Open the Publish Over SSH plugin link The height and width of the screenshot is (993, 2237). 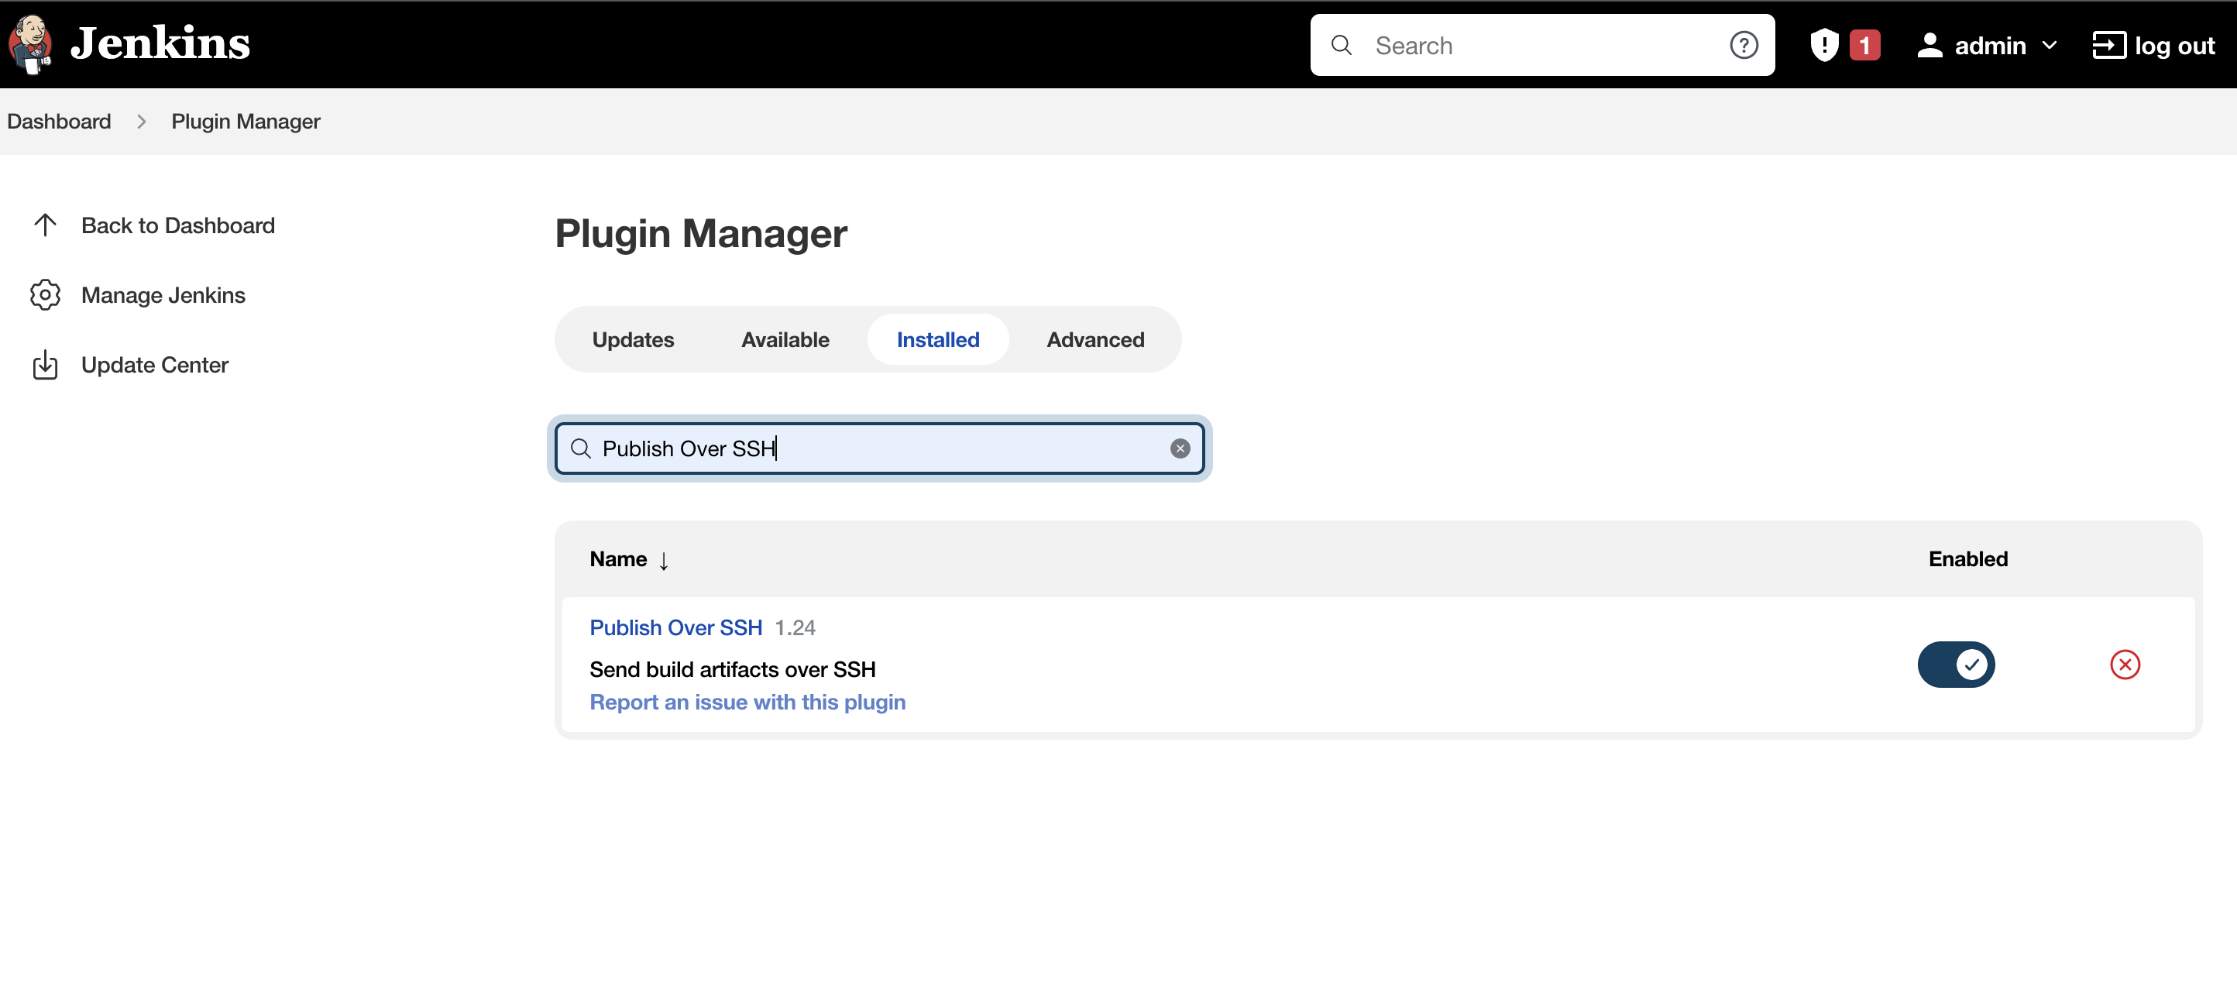pos(675,627)
